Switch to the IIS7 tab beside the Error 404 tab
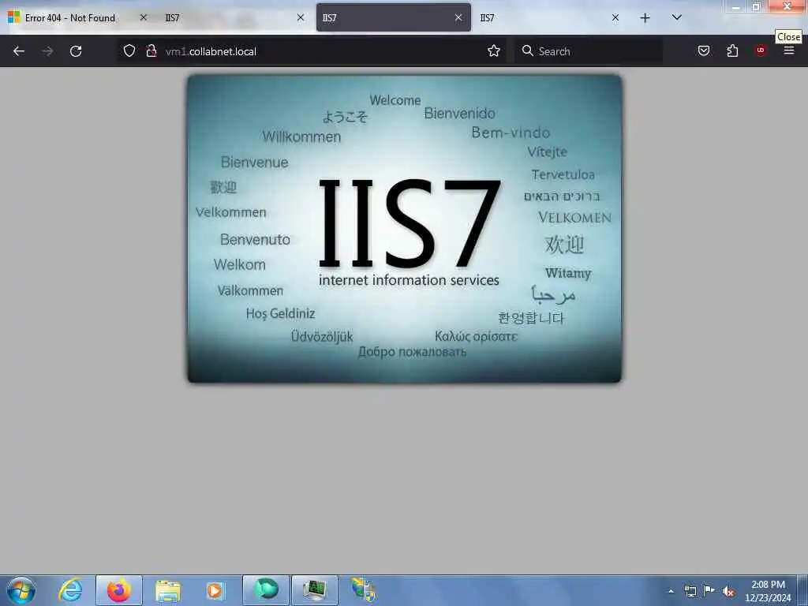This screenshot has height=606, width=808. tap(234, 18)
